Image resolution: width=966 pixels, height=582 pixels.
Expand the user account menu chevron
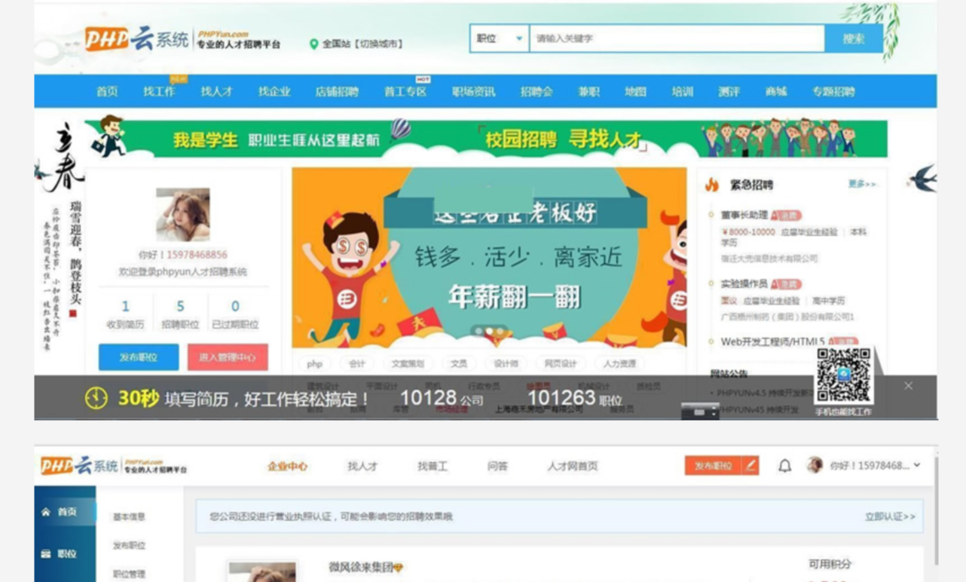pos(917,465)
